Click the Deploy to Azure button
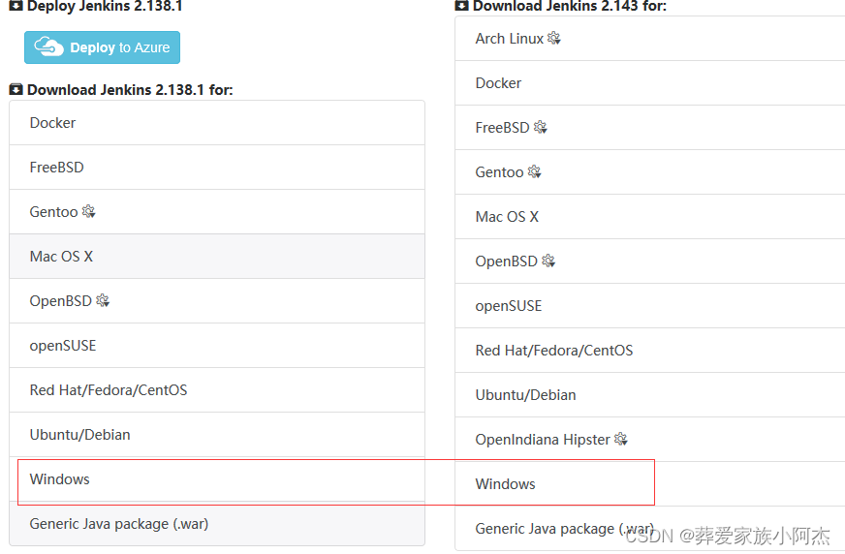 tap(102, 47)
